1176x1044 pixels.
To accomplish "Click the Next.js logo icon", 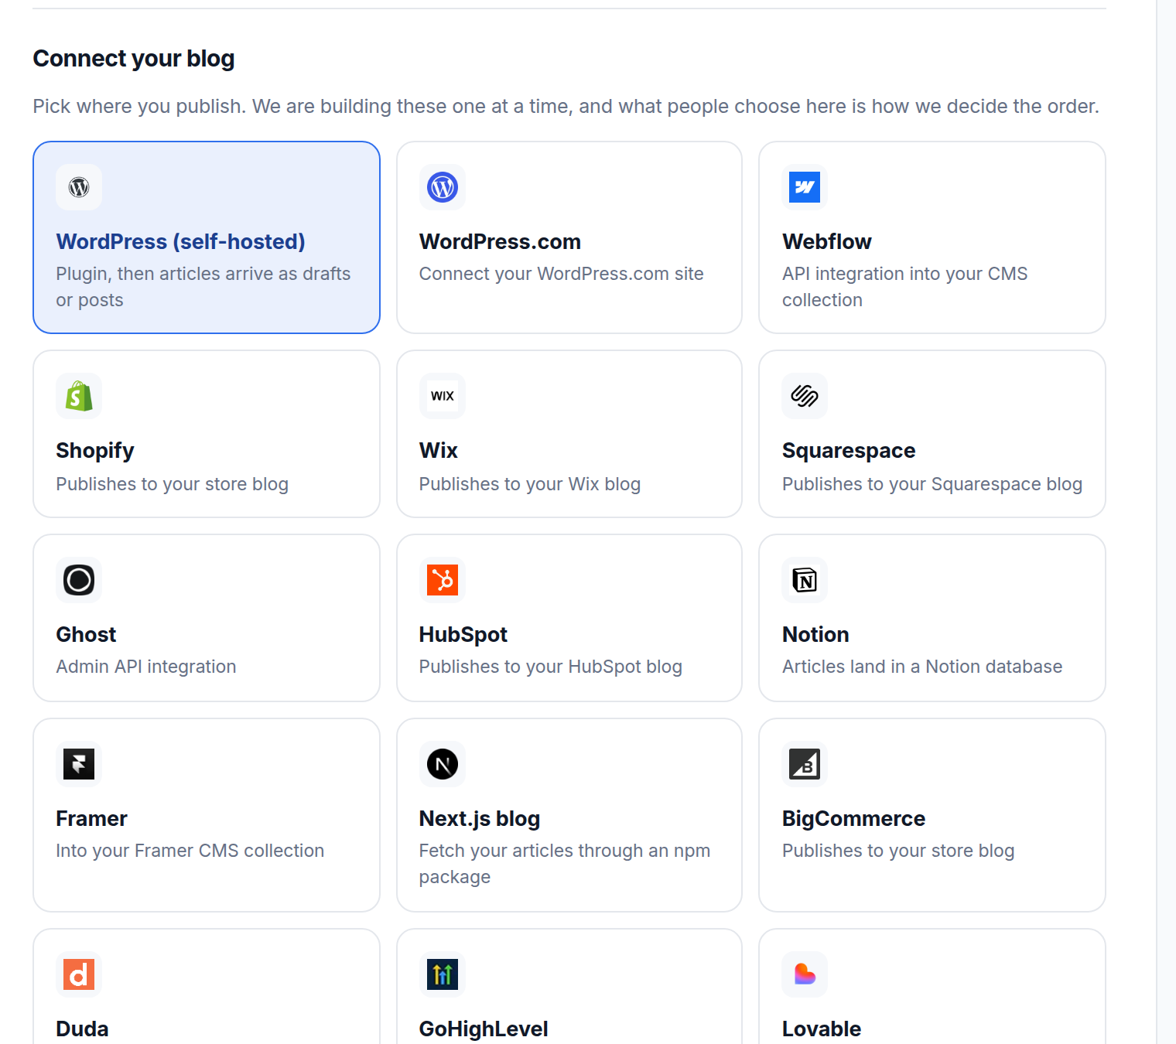I will pyautogui.click(x=443, y=764).
